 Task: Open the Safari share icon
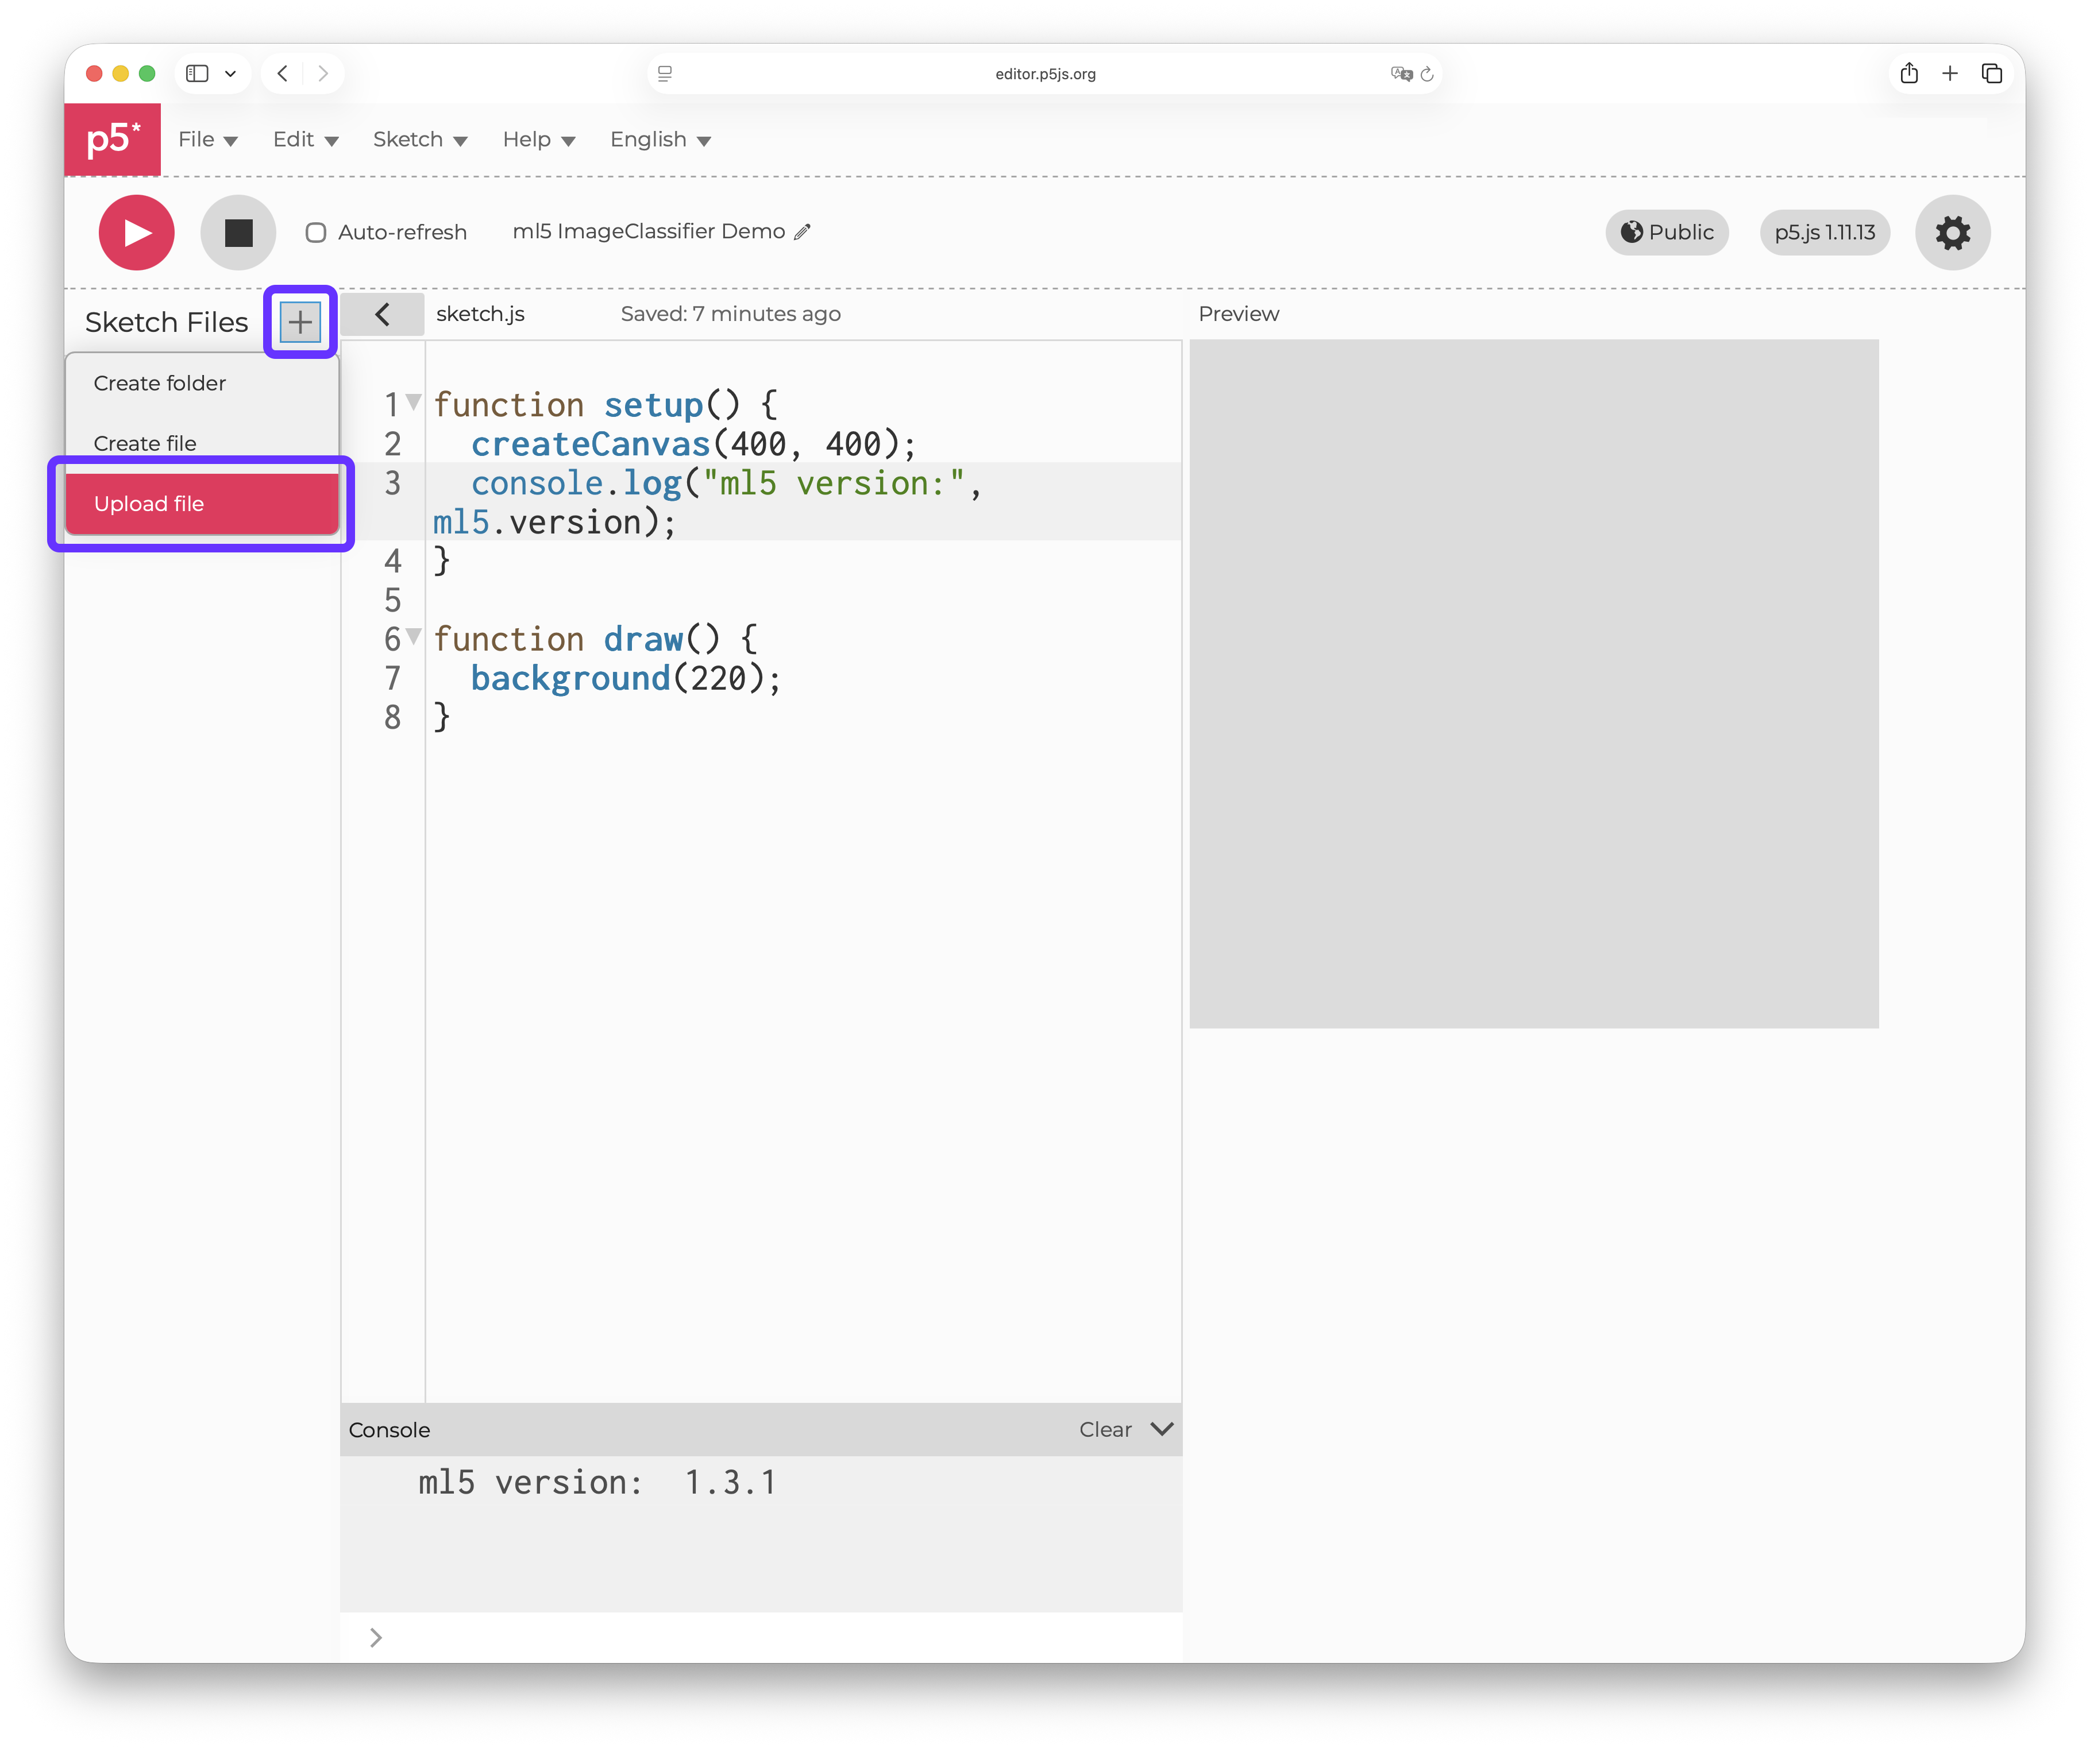click(1908, 74)
